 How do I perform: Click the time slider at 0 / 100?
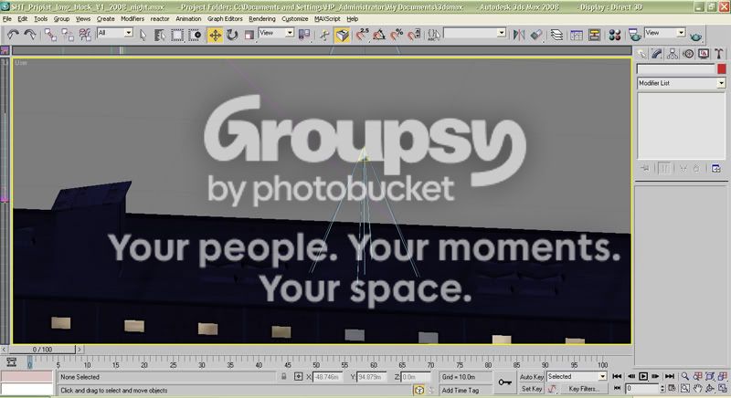tap(42, 349)
